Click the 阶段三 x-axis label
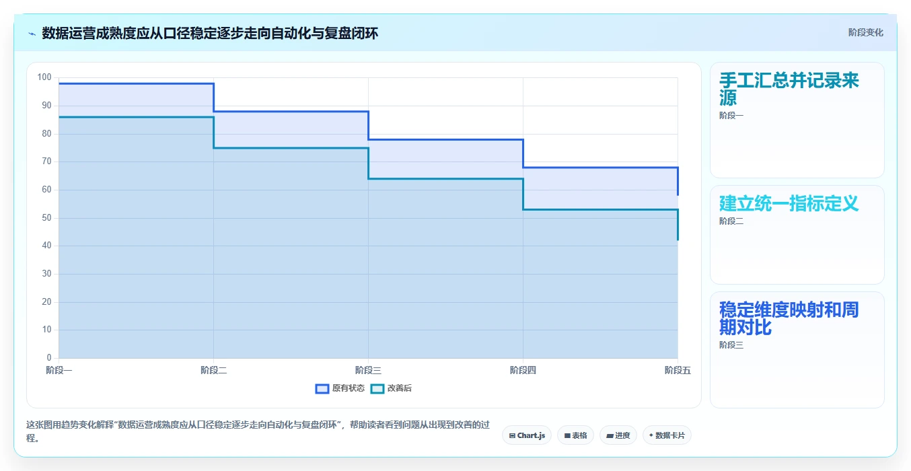The image size is (911, 471). [369, 370]
